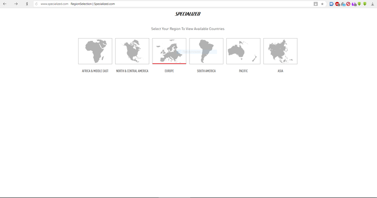377x198 pixels.
Task: Click the ASIA label
Action: tap(281, 71)
